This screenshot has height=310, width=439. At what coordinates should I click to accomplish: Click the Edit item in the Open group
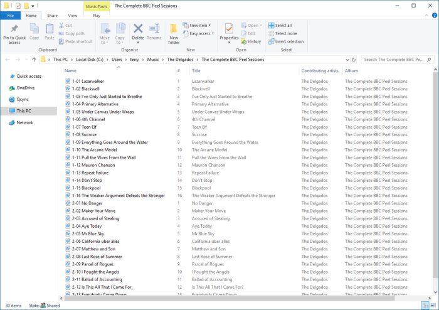pyautogui.click(x=248, y=33)
